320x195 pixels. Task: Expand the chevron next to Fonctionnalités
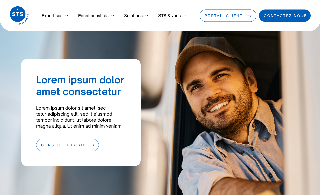(113, 16)
